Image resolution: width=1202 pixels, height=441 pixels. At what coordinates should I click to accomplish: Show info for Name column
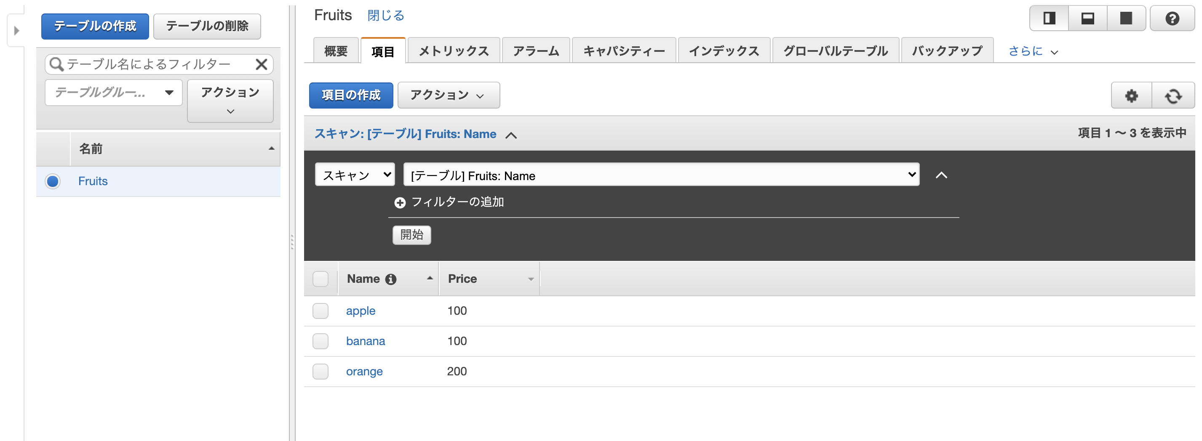pos(390,279)
